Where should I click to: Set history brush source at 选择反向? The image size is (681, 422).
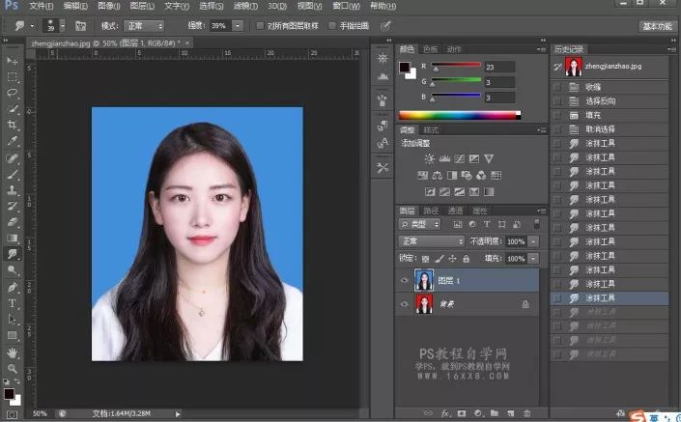(x=556, y=101)
